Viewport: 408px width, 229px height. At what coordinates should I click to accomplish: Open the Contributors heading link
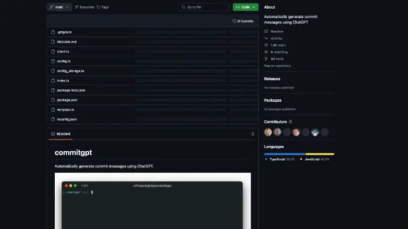(x=275, y=122)
